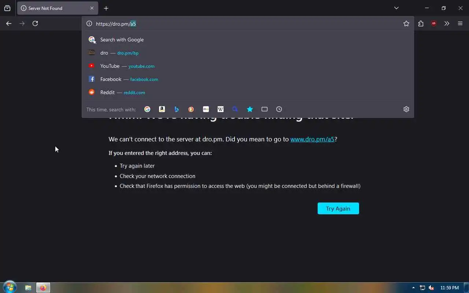This screenshot has height=293, width=469.
Task: Click the site information icon in address bar
Action: click(x=89, y=23)
